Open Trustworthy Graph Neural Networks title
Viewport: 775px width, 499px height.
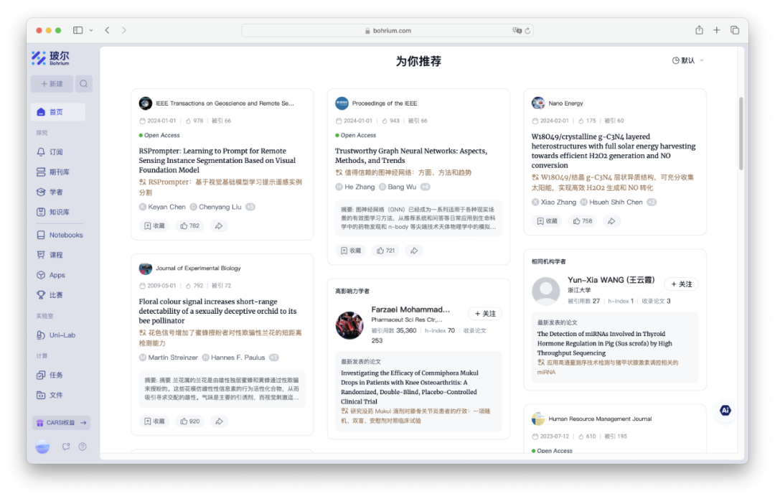click(411, 156)
